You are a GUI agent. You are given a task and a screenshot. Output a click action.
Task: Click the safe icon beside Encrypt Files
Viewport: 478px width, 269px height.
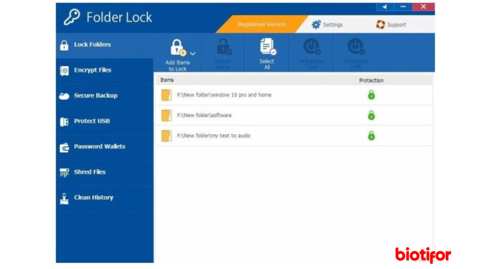tap(64, 71)
